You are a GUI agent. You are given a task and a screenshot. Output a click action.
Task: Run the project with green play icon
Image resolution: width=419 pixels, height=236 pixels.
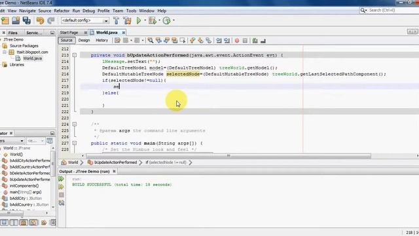pos(139,20)
